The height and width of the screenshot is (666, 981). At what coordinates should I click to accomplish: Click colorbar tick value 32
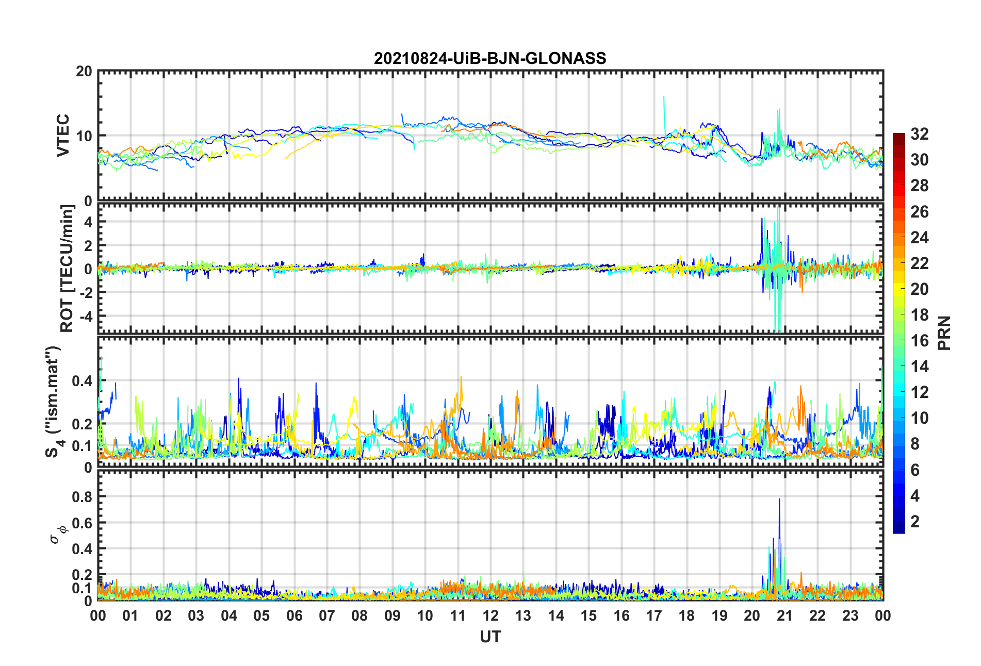pyautogui.click(x=919, y=134)
